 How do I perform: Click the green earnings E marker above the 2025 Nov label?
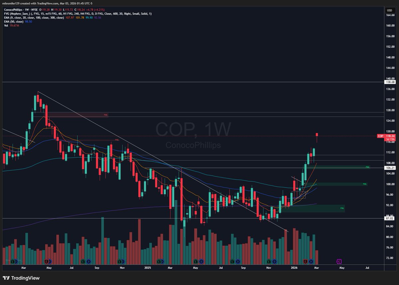(269, 261)
